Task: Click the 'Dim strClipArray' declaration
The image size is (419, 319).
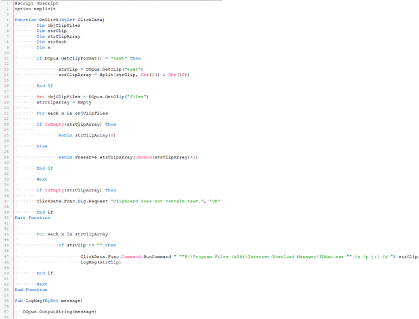Action: pyautogui.click(x=58, y=36)
